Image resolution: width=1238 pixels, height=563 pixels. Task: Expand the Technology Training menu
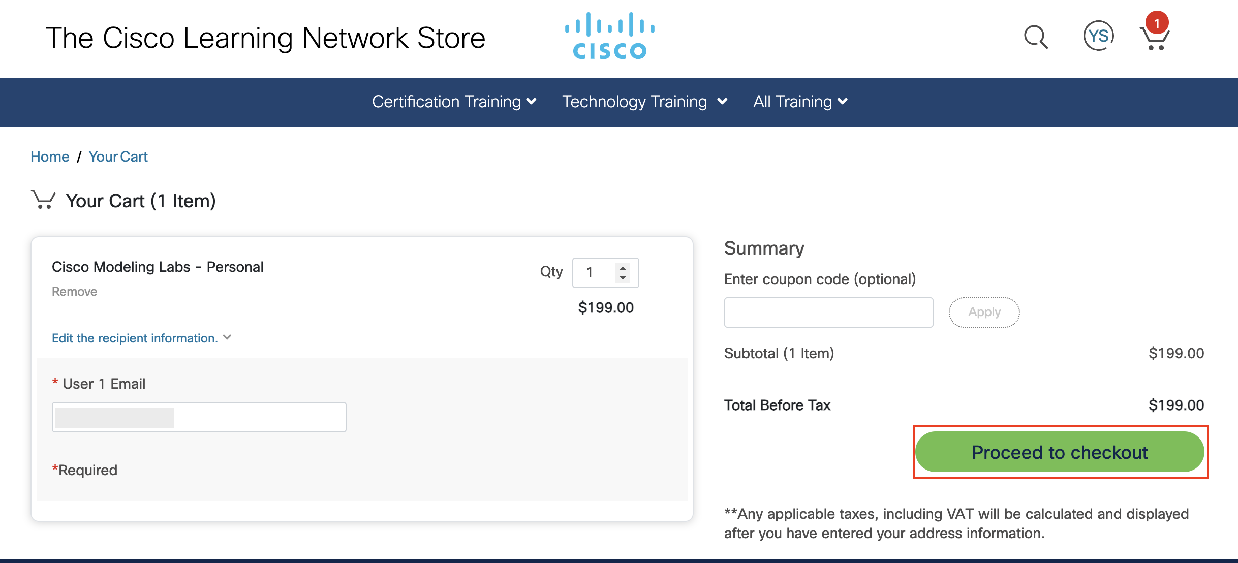[644, 102]
